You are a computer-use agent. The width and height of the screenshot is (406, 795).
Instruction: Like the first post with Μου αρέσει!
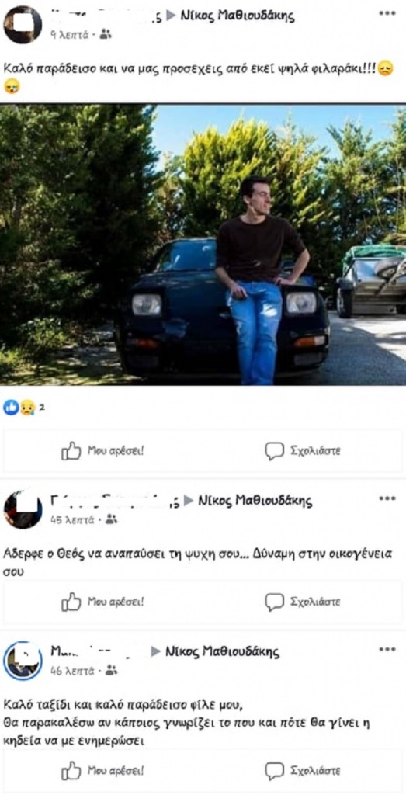coord(103,451)
